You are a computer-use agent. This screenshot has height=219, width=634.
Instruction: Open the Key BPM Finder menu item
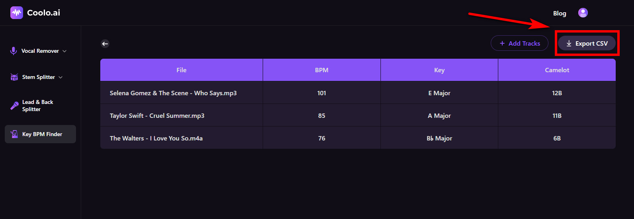(x=42, y=134)
